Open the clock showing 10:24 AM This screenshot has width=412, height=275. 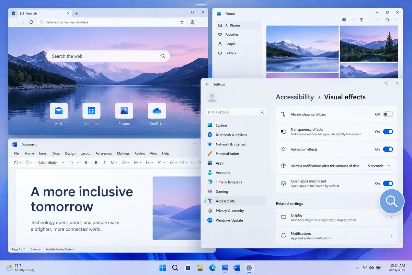pos(398,268)
